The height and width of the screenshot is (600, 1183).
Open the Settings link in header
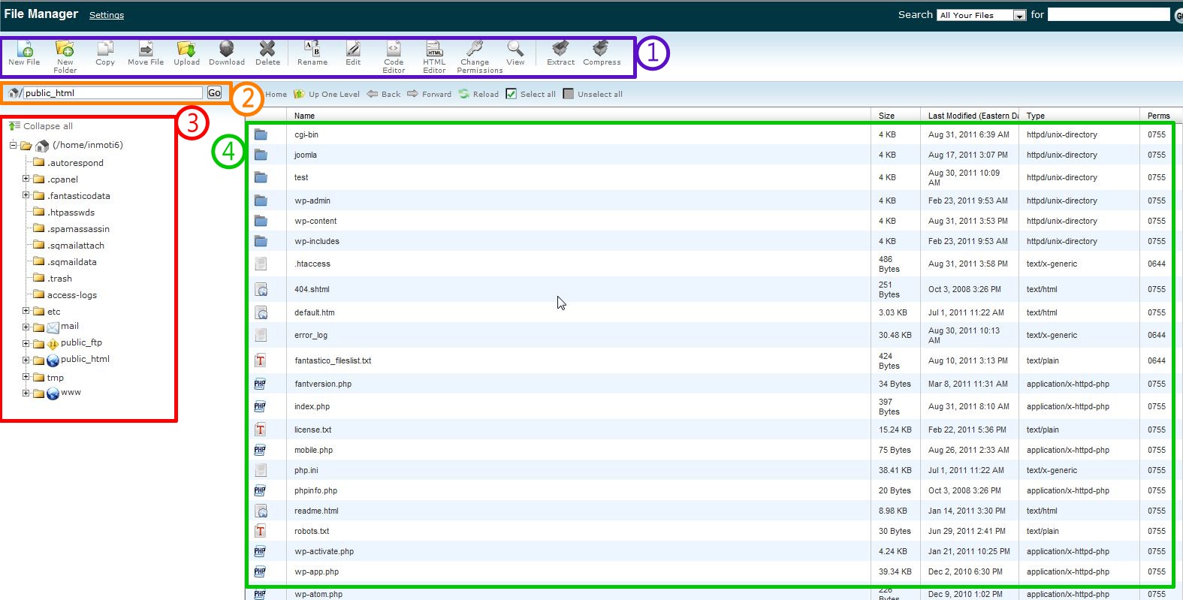coord(107,15)
